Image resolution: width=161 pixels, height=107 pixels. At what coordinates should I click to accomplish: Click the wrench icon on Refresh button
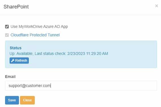click(13, 61)
